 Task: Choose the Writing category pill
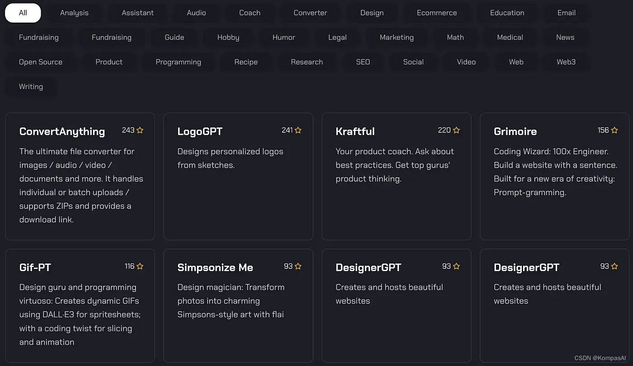pyautogui.click(x=31, y=87)
